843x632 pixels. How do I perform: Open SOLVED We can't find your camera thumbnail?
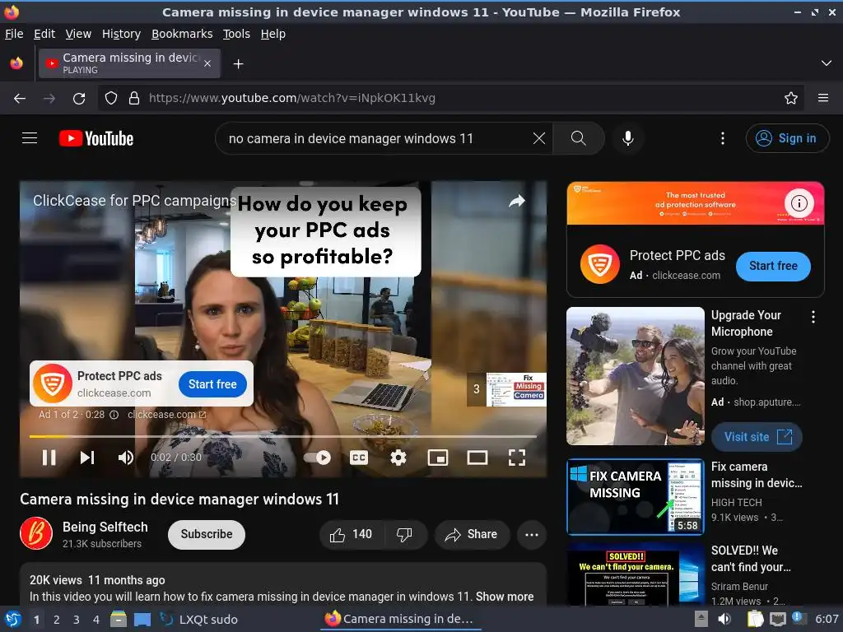636,574
